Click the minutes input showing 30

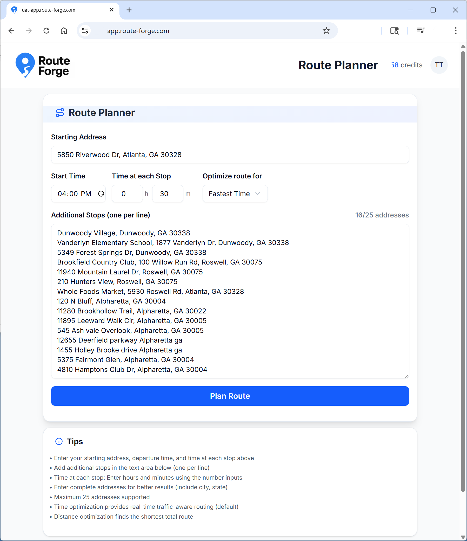168,194
